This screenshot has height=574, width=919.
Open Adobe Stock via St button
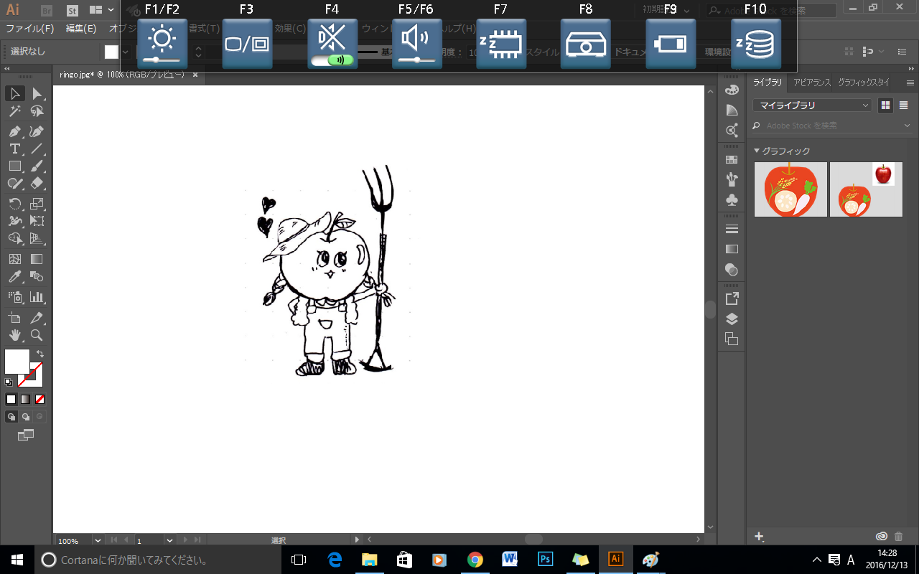point(73,10)
